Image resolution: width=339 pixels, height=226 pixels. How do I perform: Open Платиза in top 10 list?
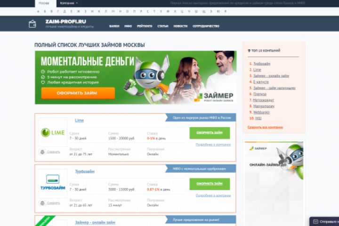[260, 94]
